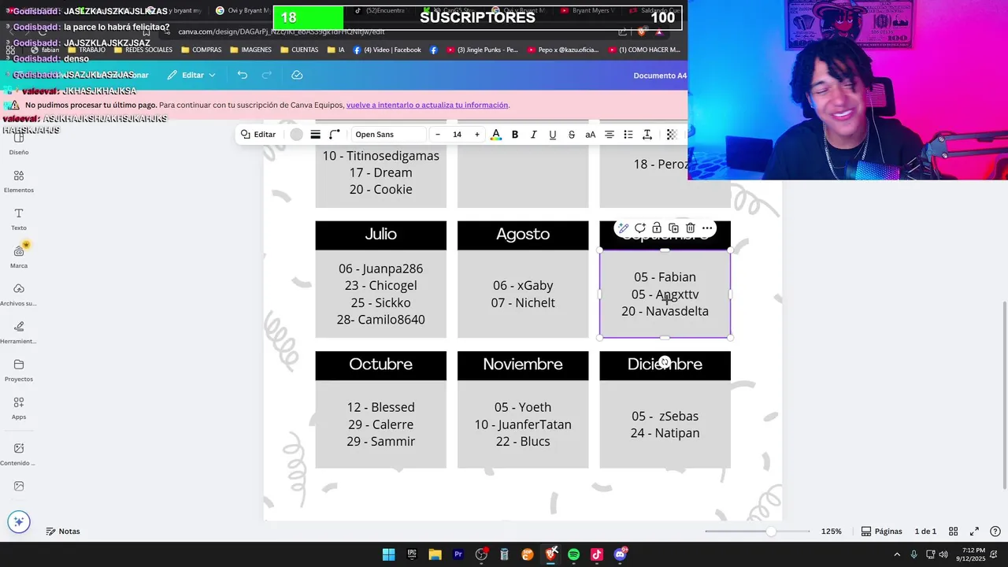
Task: Click the '12 - Blessed' text
Action: pos(381,407)
